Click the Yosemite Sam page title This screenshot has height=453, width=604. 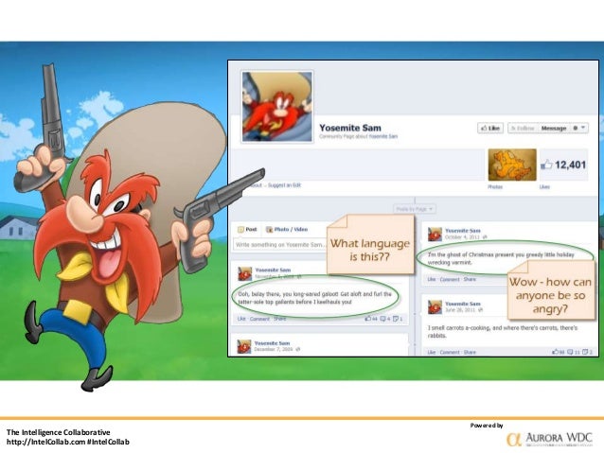click(350, 128)
